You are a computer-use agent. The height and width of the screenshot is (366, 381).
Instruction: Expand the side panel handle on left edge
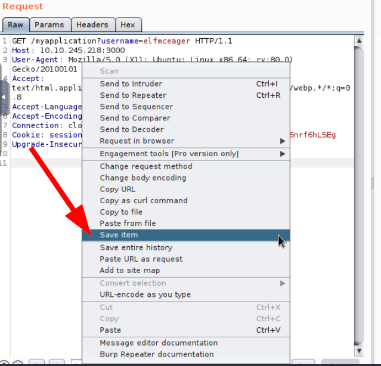click(x=3, y=97)
